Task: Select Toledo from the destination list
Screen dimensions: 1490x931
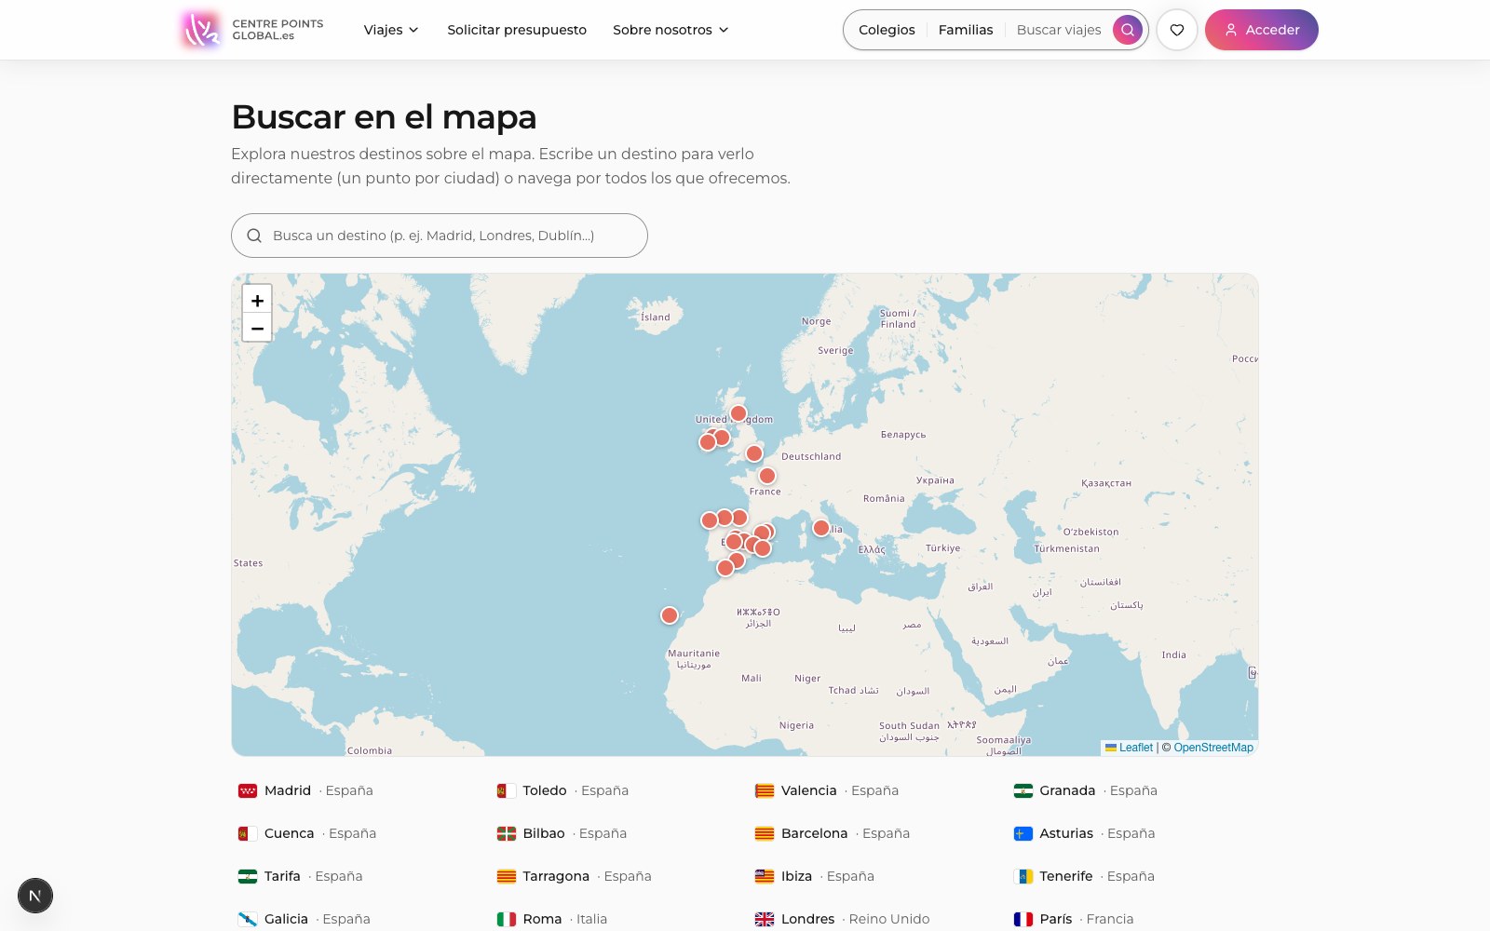Action: 562,790
